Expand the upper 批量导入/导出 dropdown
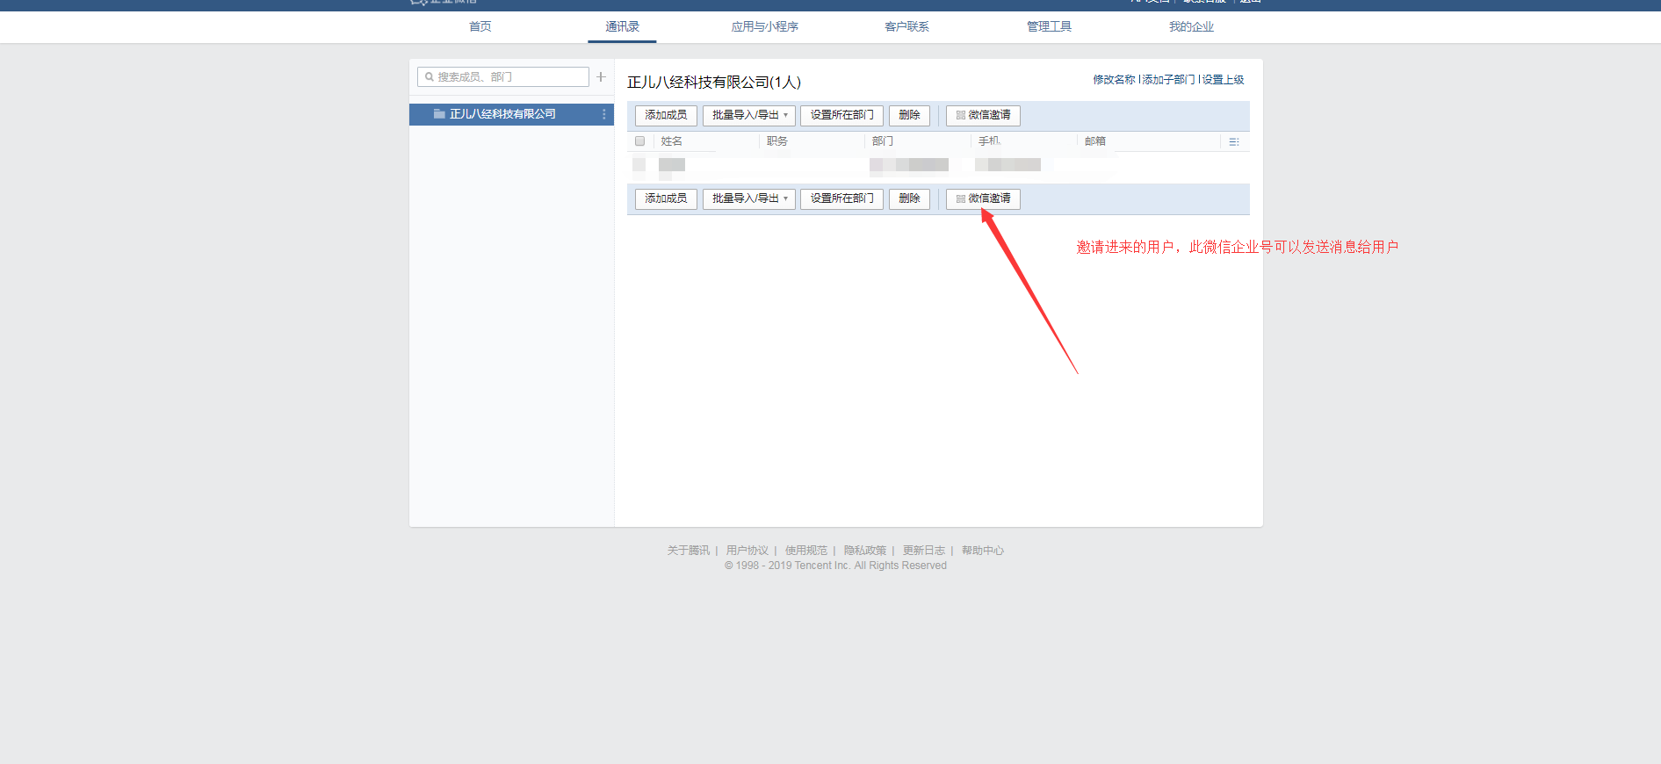The height and width of the screenshot is (764, 1661). [749, 115]
